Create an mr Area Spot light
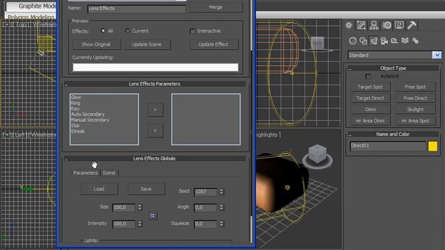The height and width of the screenshot is (250, 445). pyautogui.click(x=415, y=121)
